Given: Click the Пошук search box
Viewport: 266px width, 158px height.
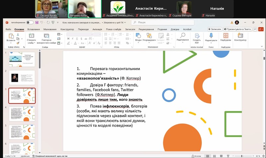Looking at the screenshot, I should 163,22.
